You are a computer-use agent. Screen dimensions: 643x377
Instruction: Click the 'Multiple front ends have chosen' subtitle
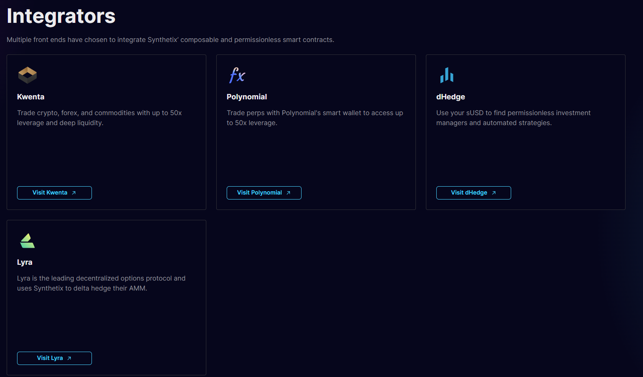[171, 40]
